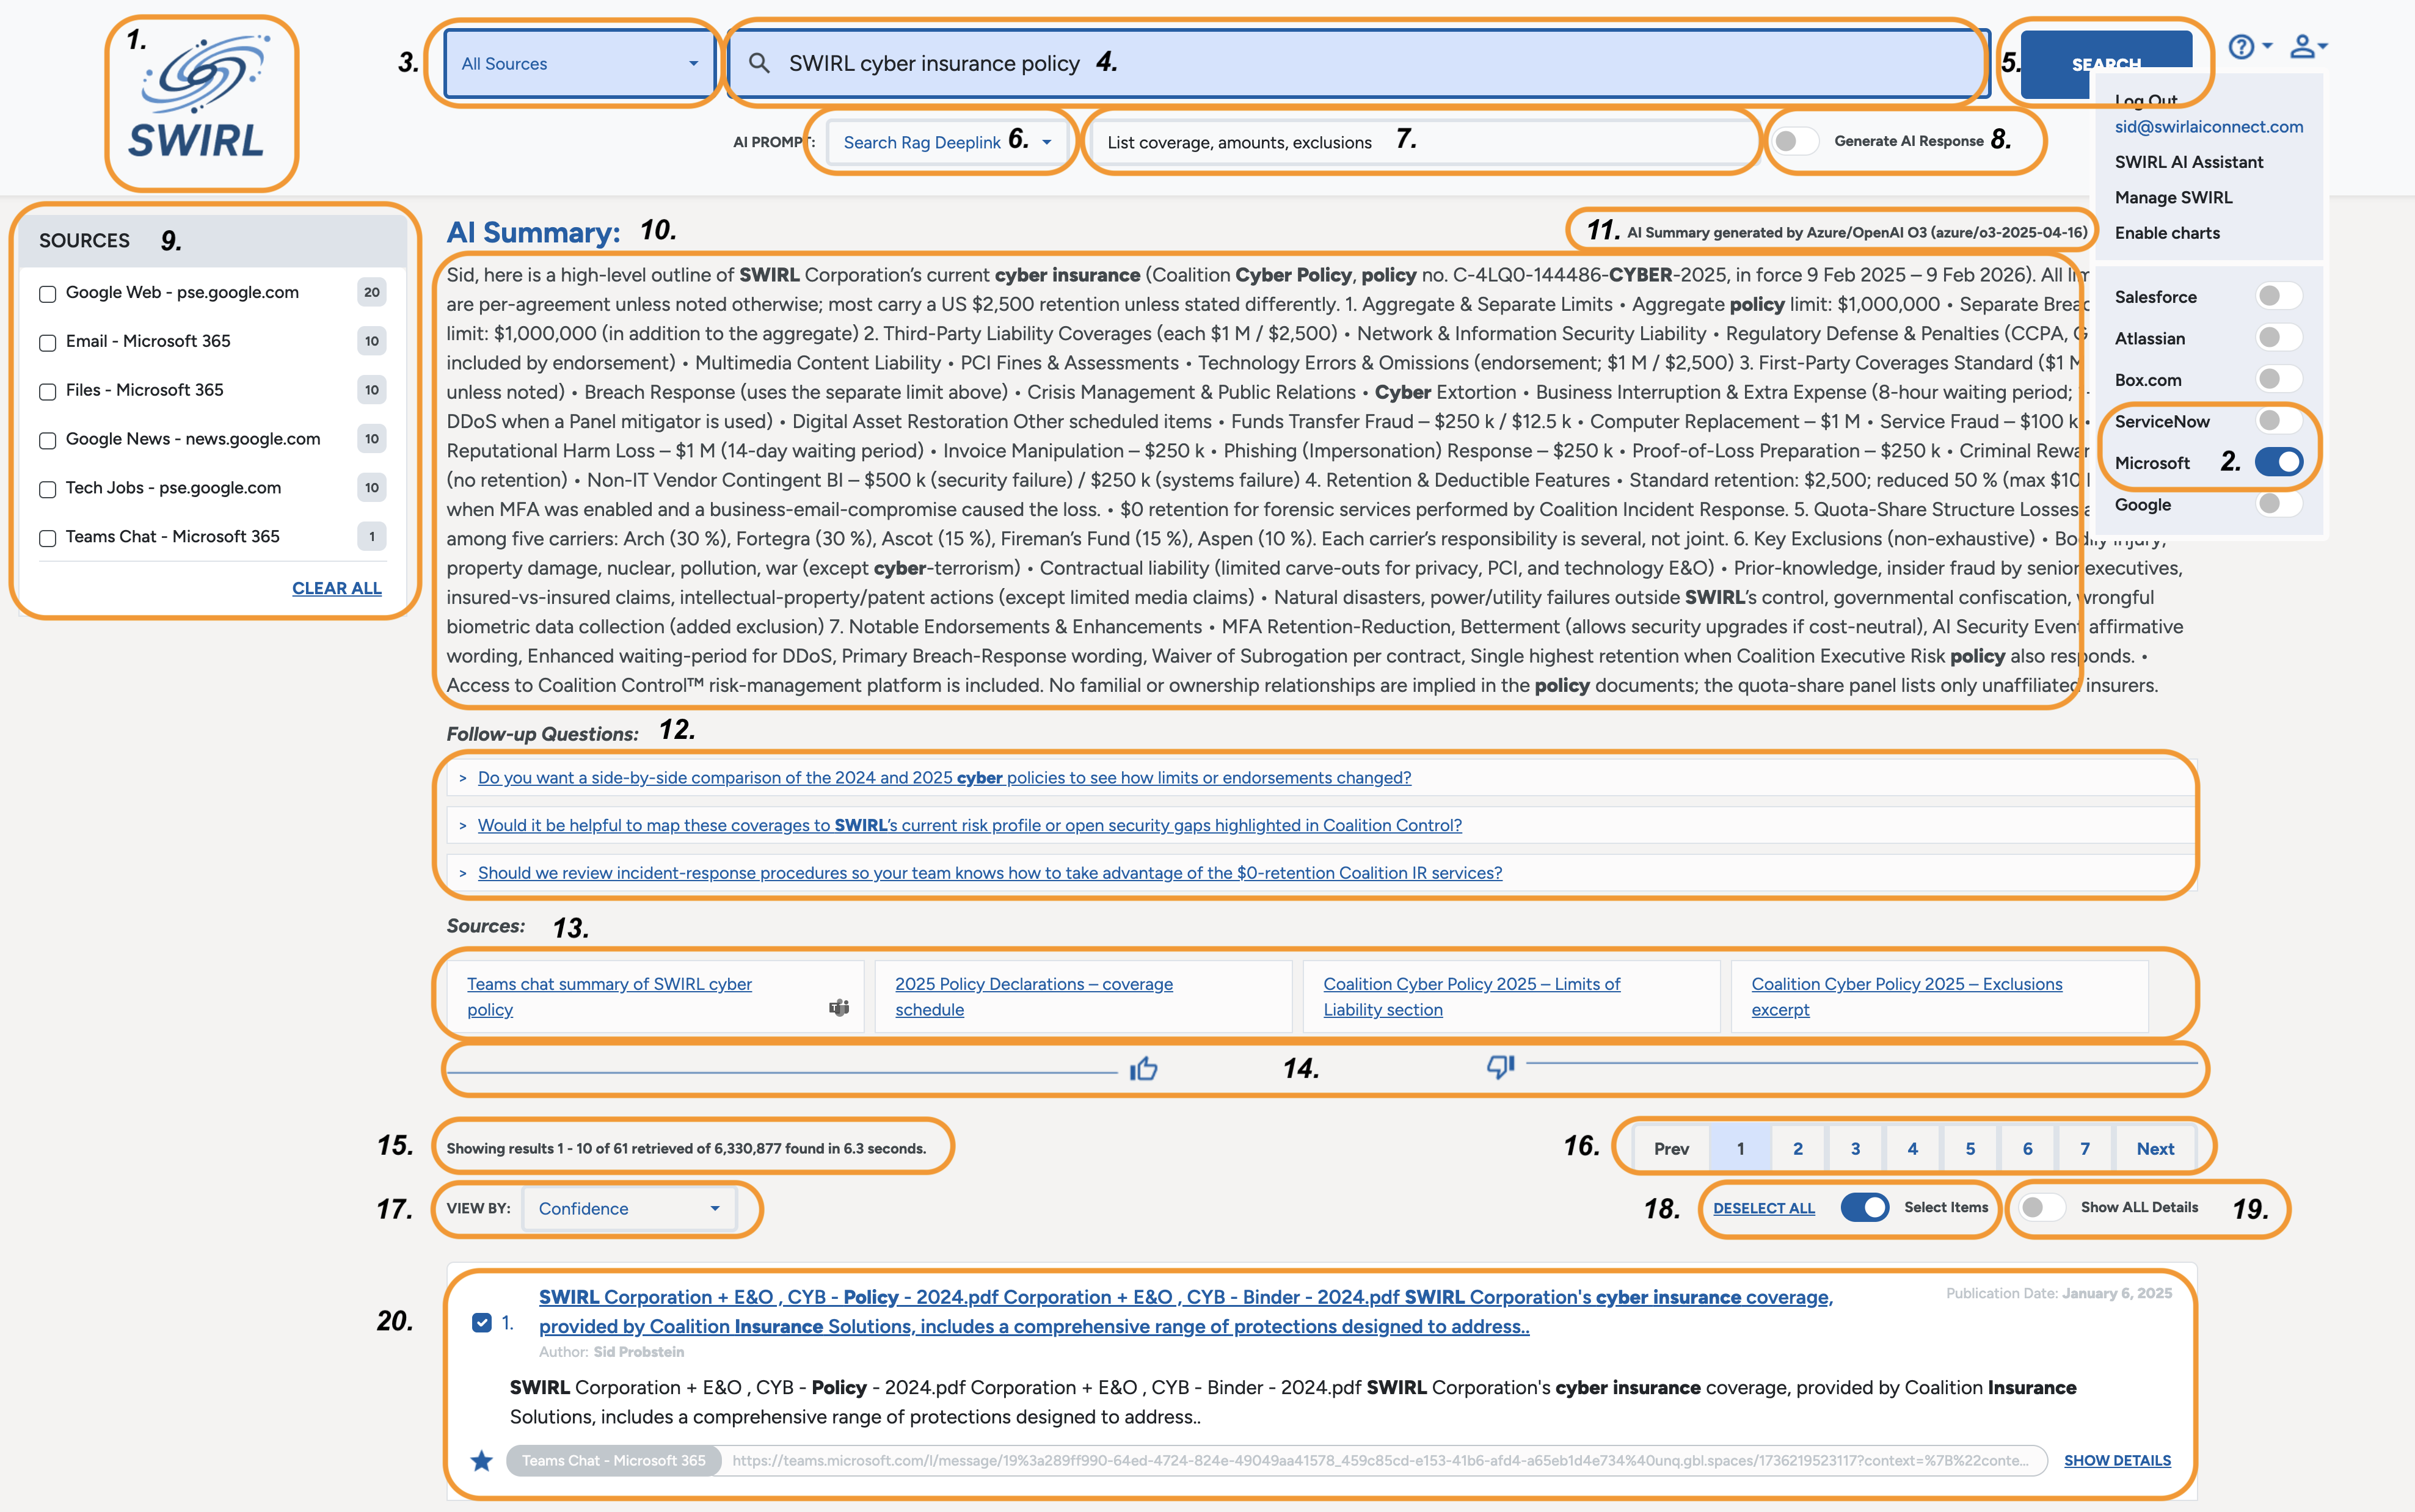Expand the 2024 vs 2025 comparison follow-up question
Image resolution: width=2415 pixels, height=1512 pixels.
[x=944, y=778]
